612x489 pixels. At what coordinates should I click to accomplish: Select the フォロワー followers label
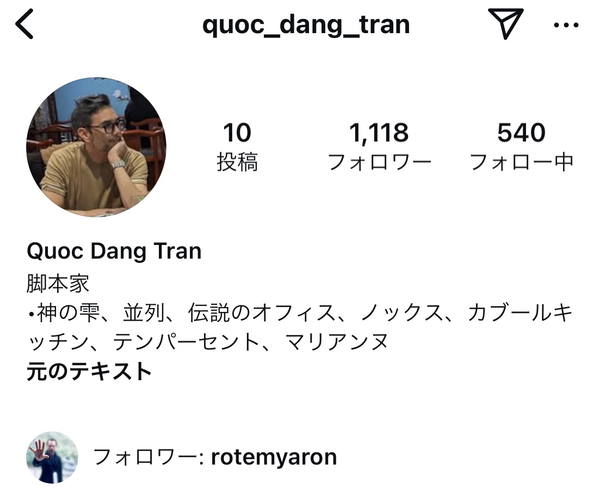(379, 162)
